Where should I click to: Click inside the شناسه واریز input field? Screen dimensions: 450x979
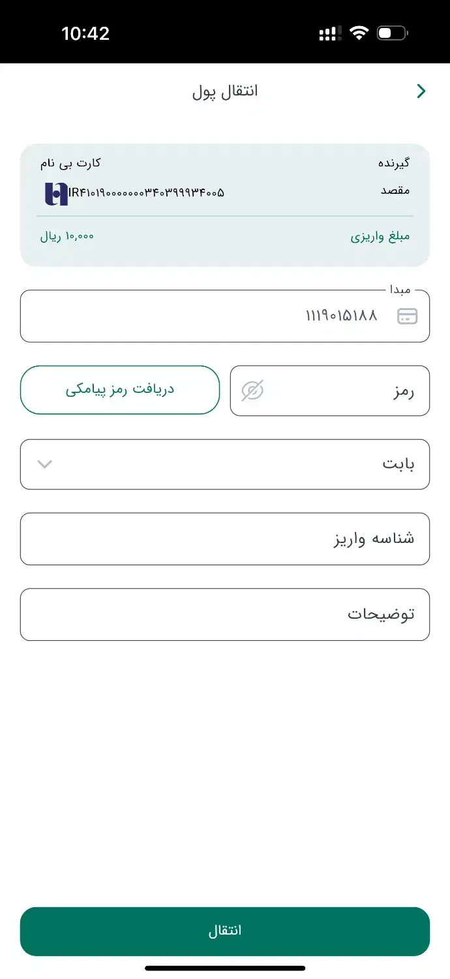225,538
